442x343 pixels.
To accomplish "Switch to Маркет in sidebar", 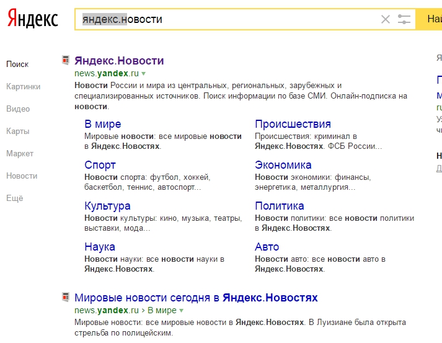I will [20, 153].
